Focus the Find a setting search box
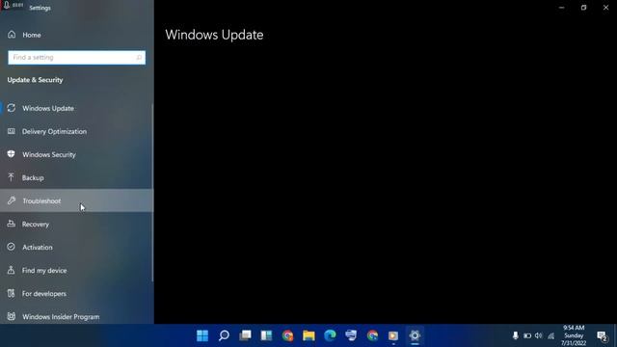This screenshot has width=617, height=347. pos(77,58)
